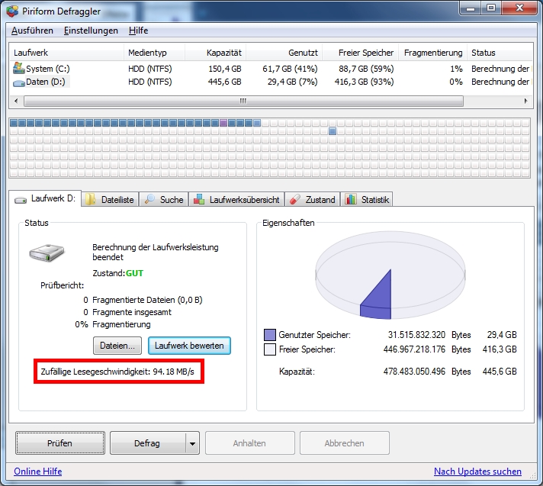Image resolution: width=543 pixels, height=486 pixels.
Task: Click the drive list scroll right arrow
Action: pyautogui.click(x=525, y=101)
